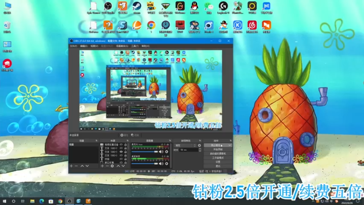Viewport: 364px width, 205px height.
Task: Open 设置 in the Controls dock
Action: click(218, 162)
